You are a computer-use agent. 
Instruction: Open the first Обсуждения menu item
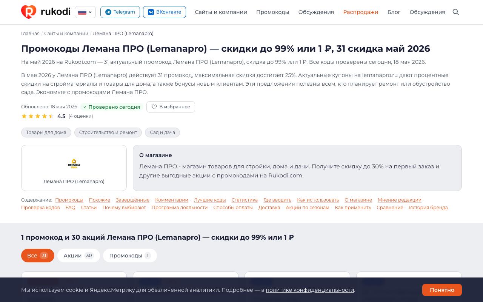(316, 12)
